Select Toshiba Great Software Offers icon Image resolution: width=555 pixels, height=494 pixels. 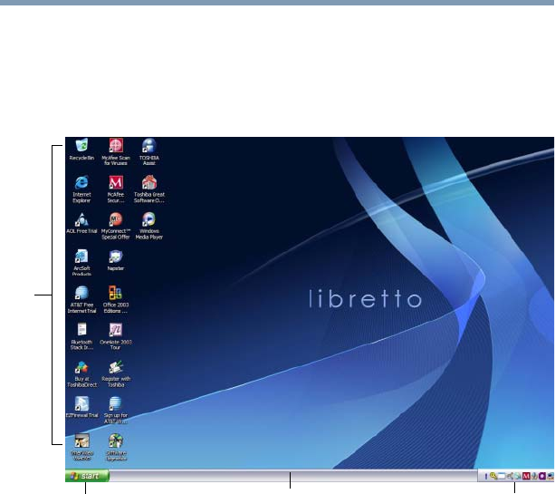[149, 189]
